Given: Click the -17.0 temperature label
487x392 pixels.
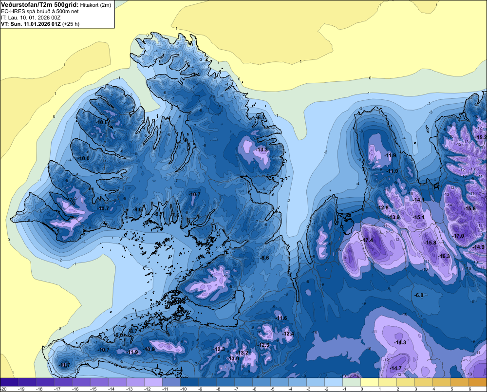Looking at the screenshot, I should coord(458,236).
